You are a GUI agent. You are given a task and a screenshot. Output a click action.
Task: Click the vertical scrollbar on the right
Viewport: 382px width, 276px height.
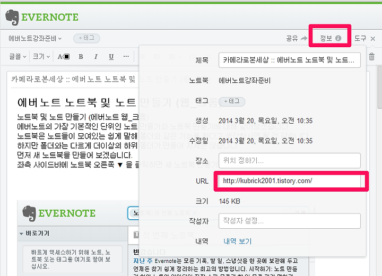coord(379,87)
